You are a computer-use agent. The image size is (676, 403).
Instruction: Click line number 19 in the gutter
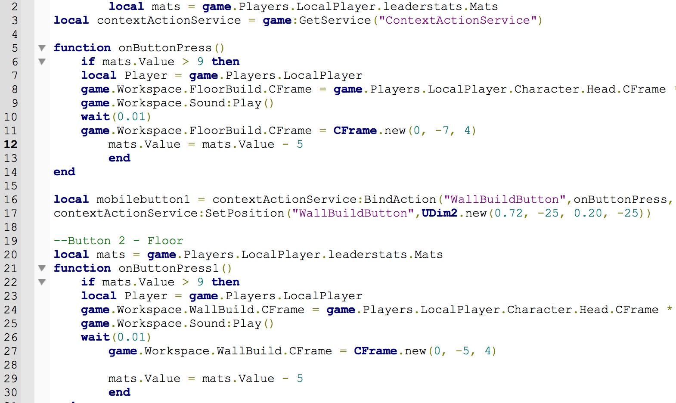tap(11, 241)
